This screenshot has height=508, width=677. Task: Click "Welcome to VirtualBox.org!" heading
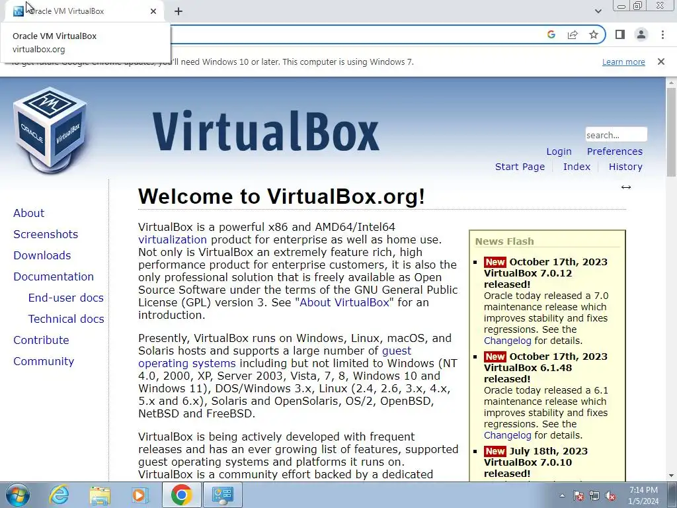282,196
